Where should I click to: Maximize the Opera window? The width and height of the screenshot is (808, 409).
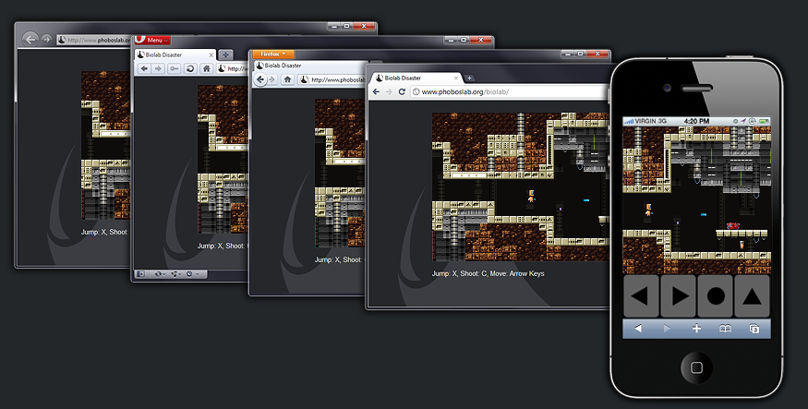(464, 40)
